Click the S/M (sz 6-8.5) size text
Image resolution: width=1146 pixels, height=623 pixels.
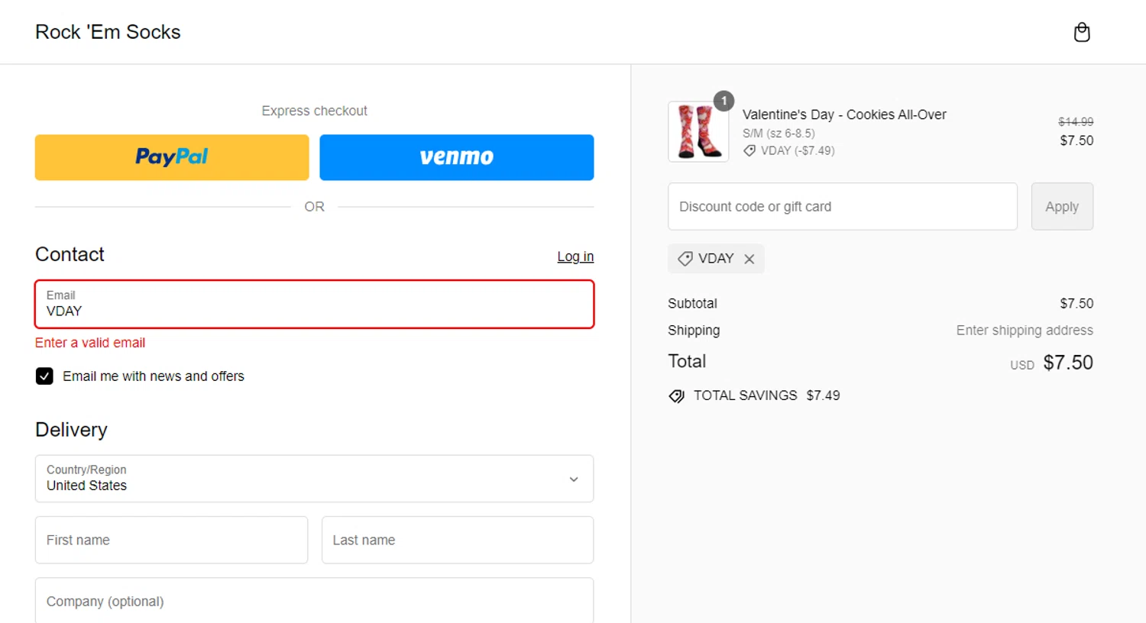pyautogui.click(x=779, y=133)
